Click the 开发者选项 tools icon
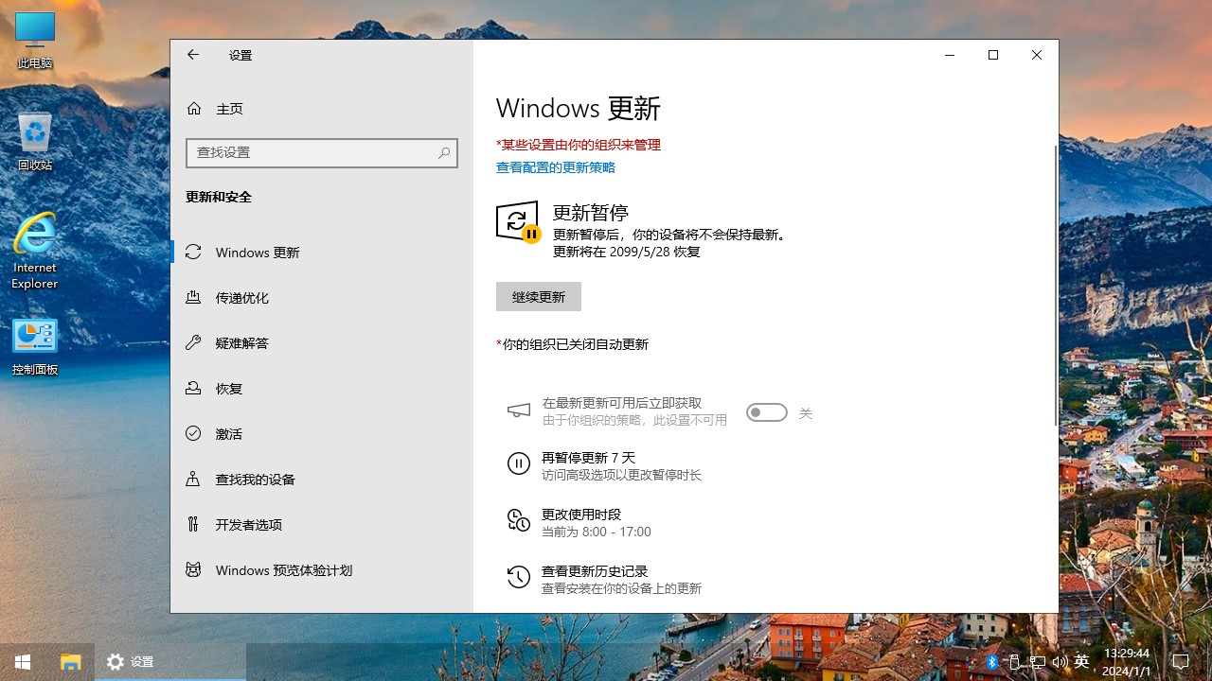 [193, 524]
